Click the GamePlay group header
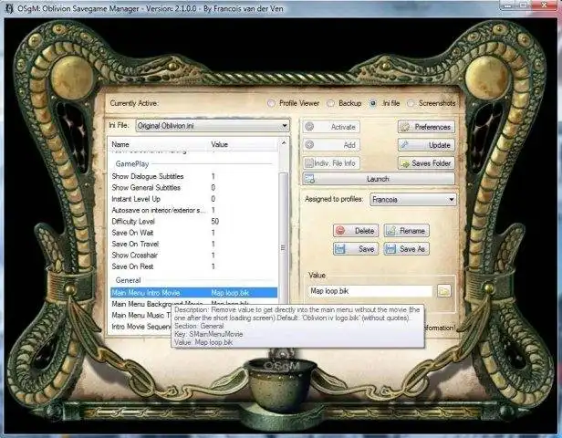The height and width of the screenshot is (438, 562). pyautogui.click(x=132, y=164)
